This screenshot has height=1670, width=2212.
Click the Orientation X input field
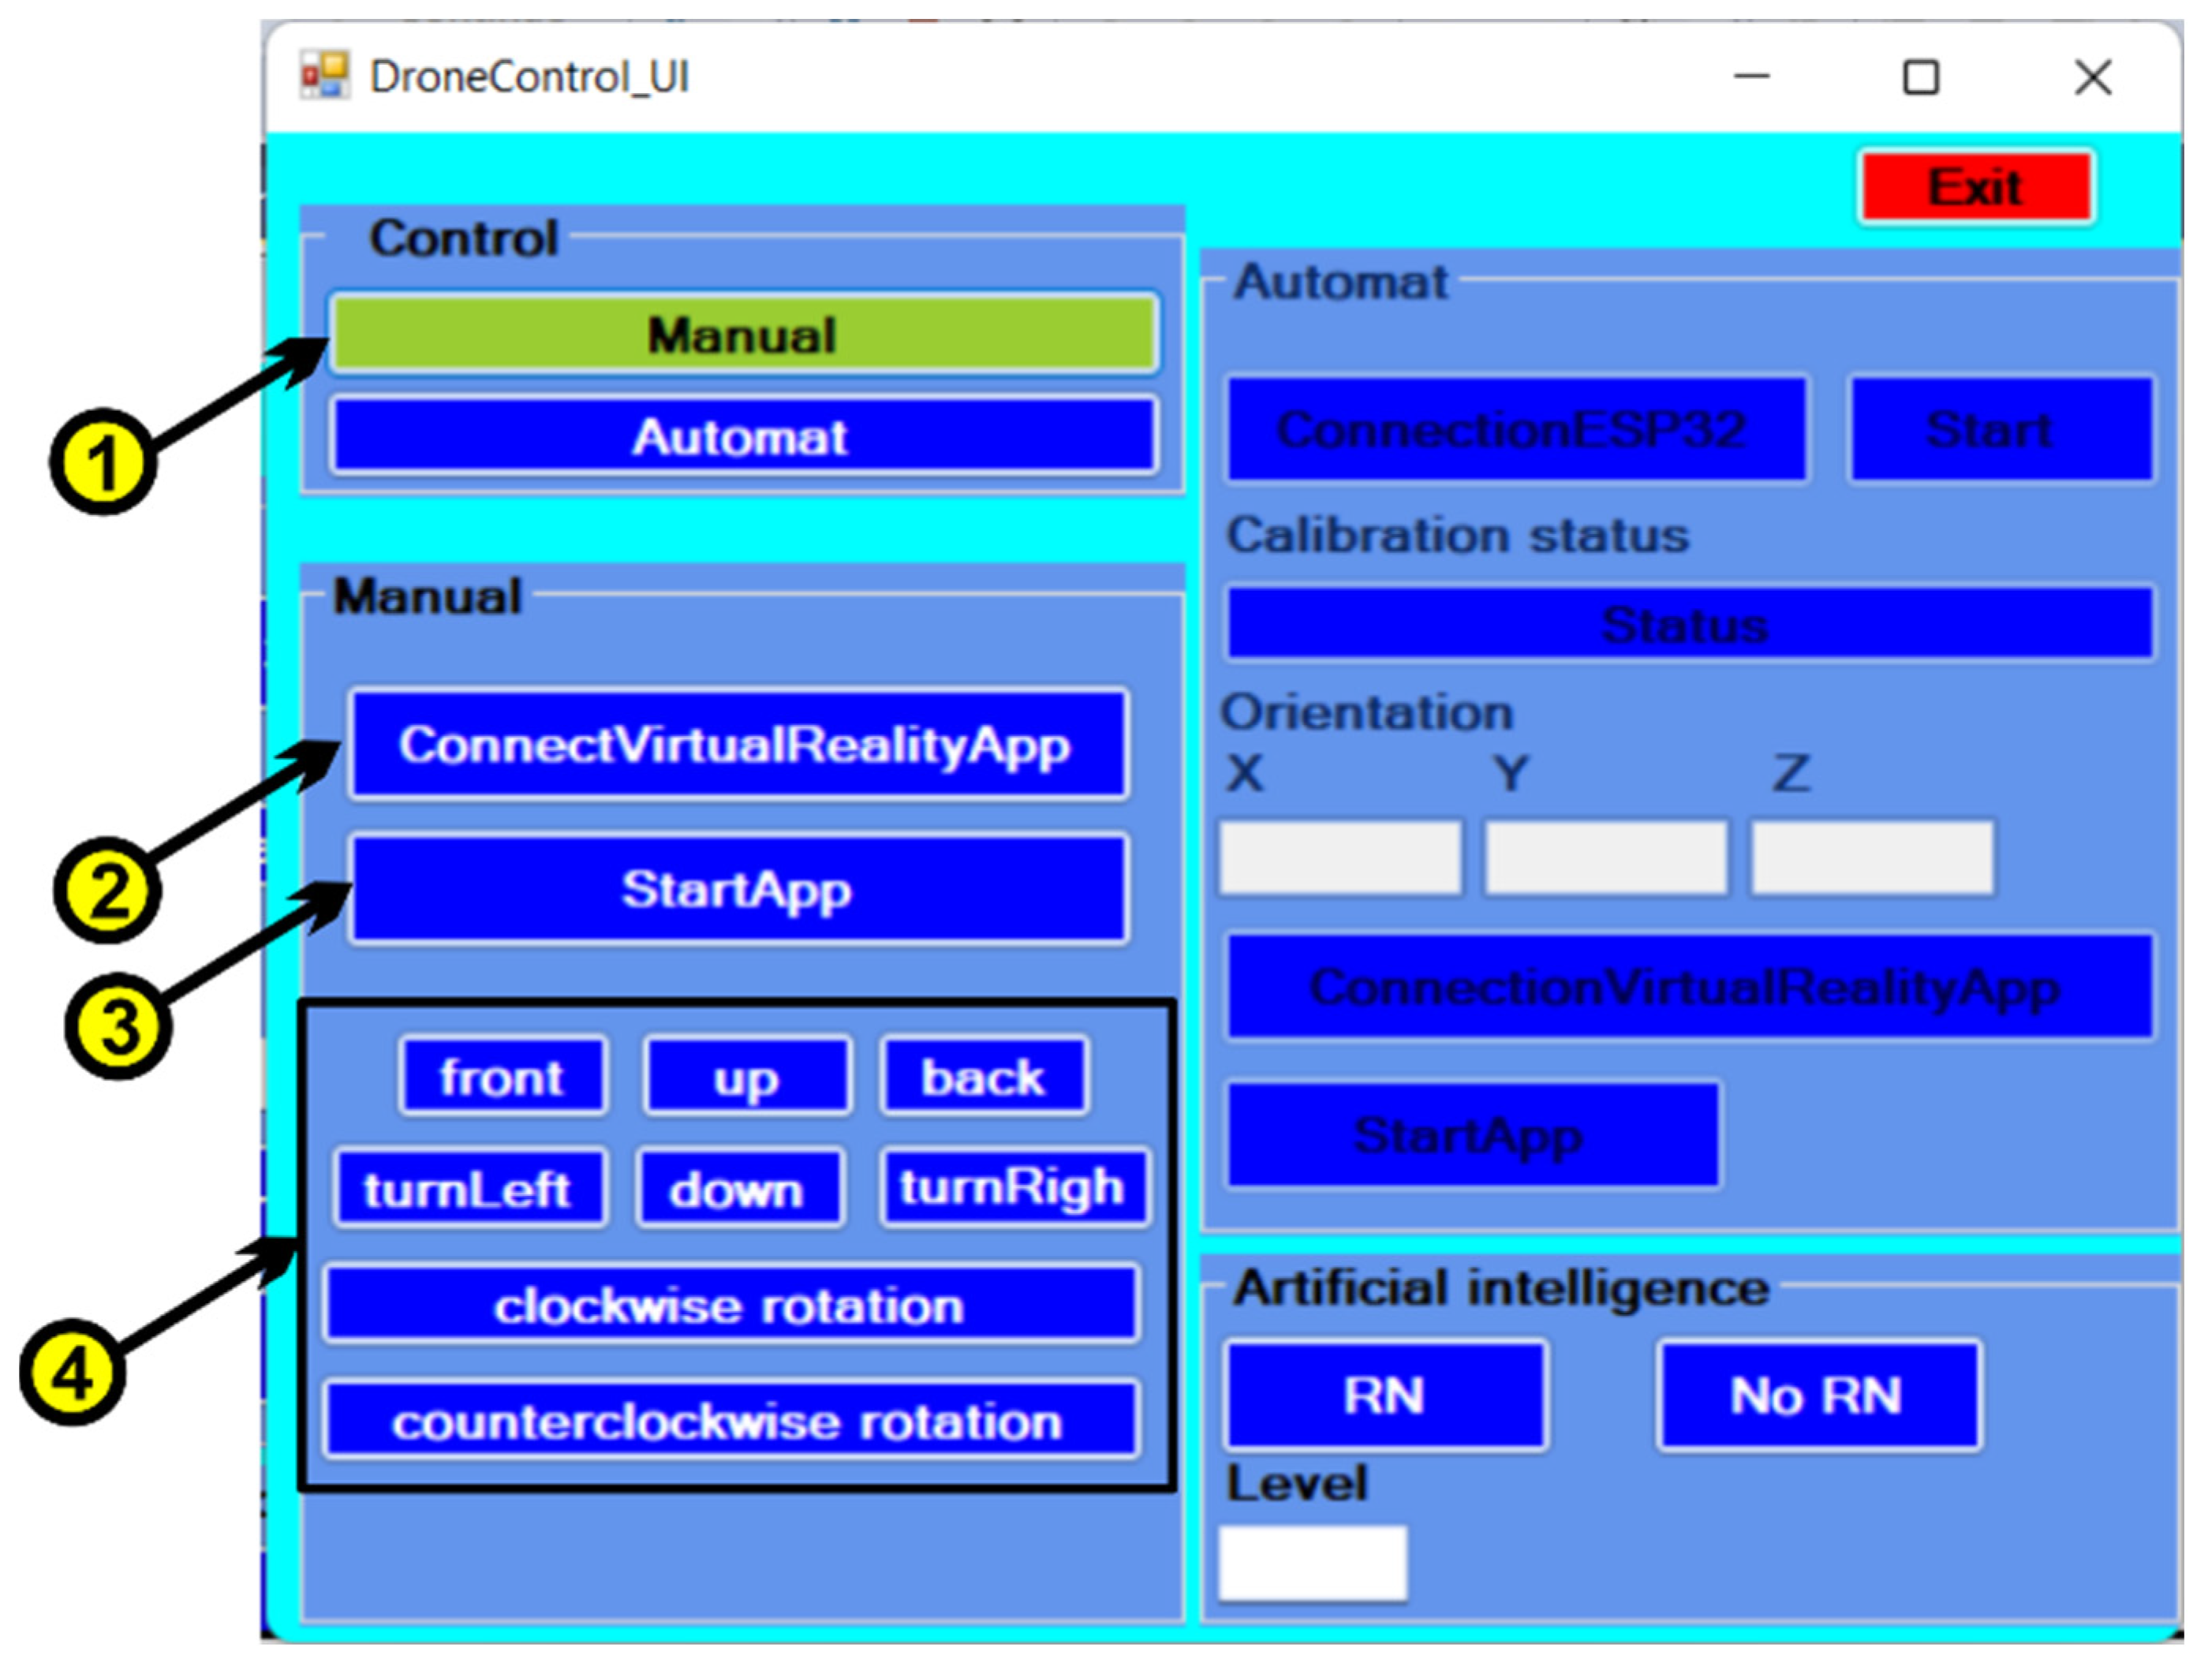click(x=1339, y=857)
